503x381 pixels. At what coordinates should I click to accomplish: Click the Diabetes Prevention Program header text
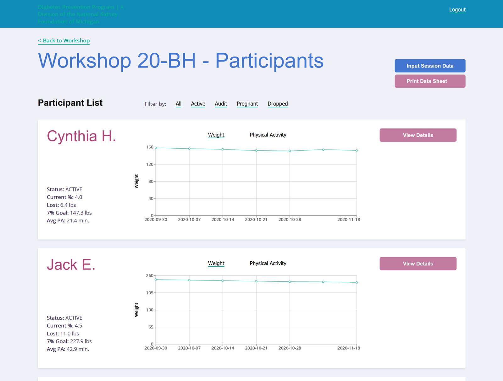click(x=81, y=14)
